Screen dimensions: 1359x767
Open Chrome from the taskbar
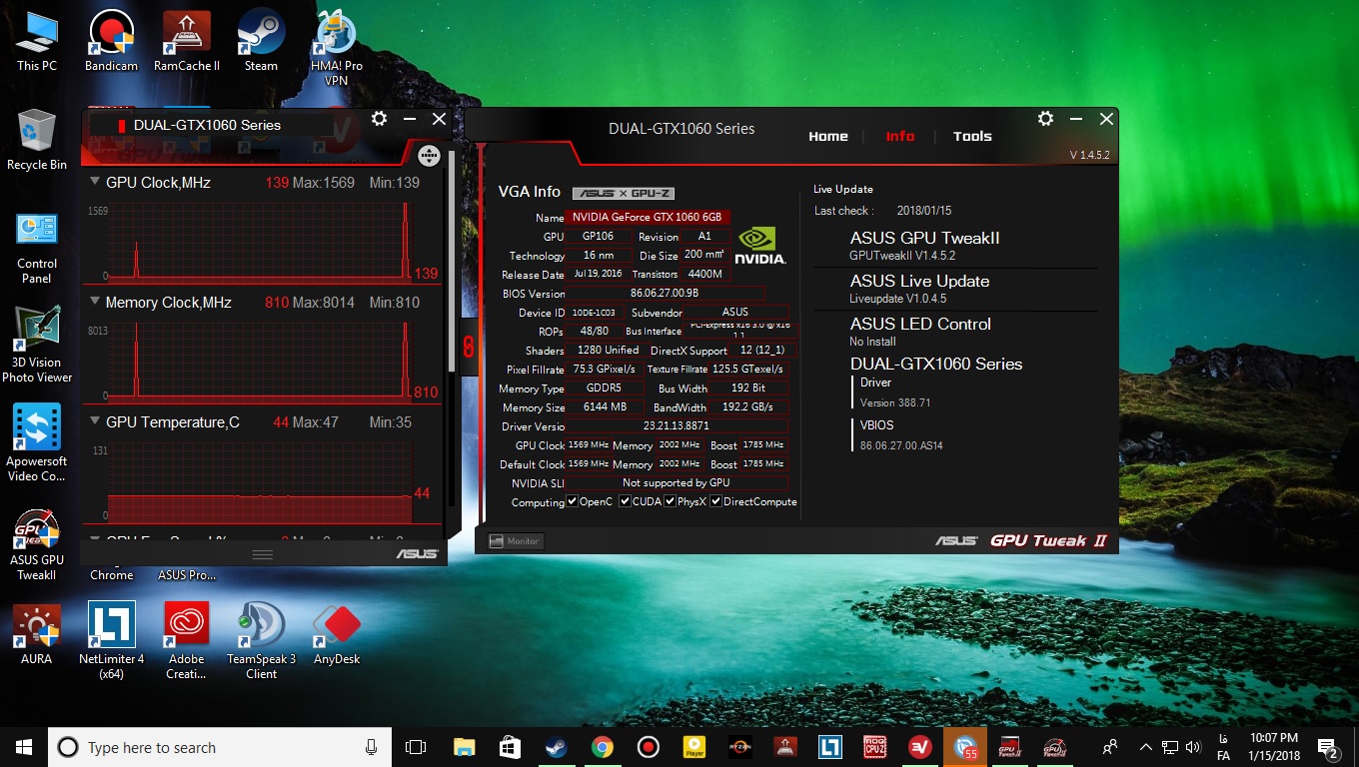pos(602,747)
